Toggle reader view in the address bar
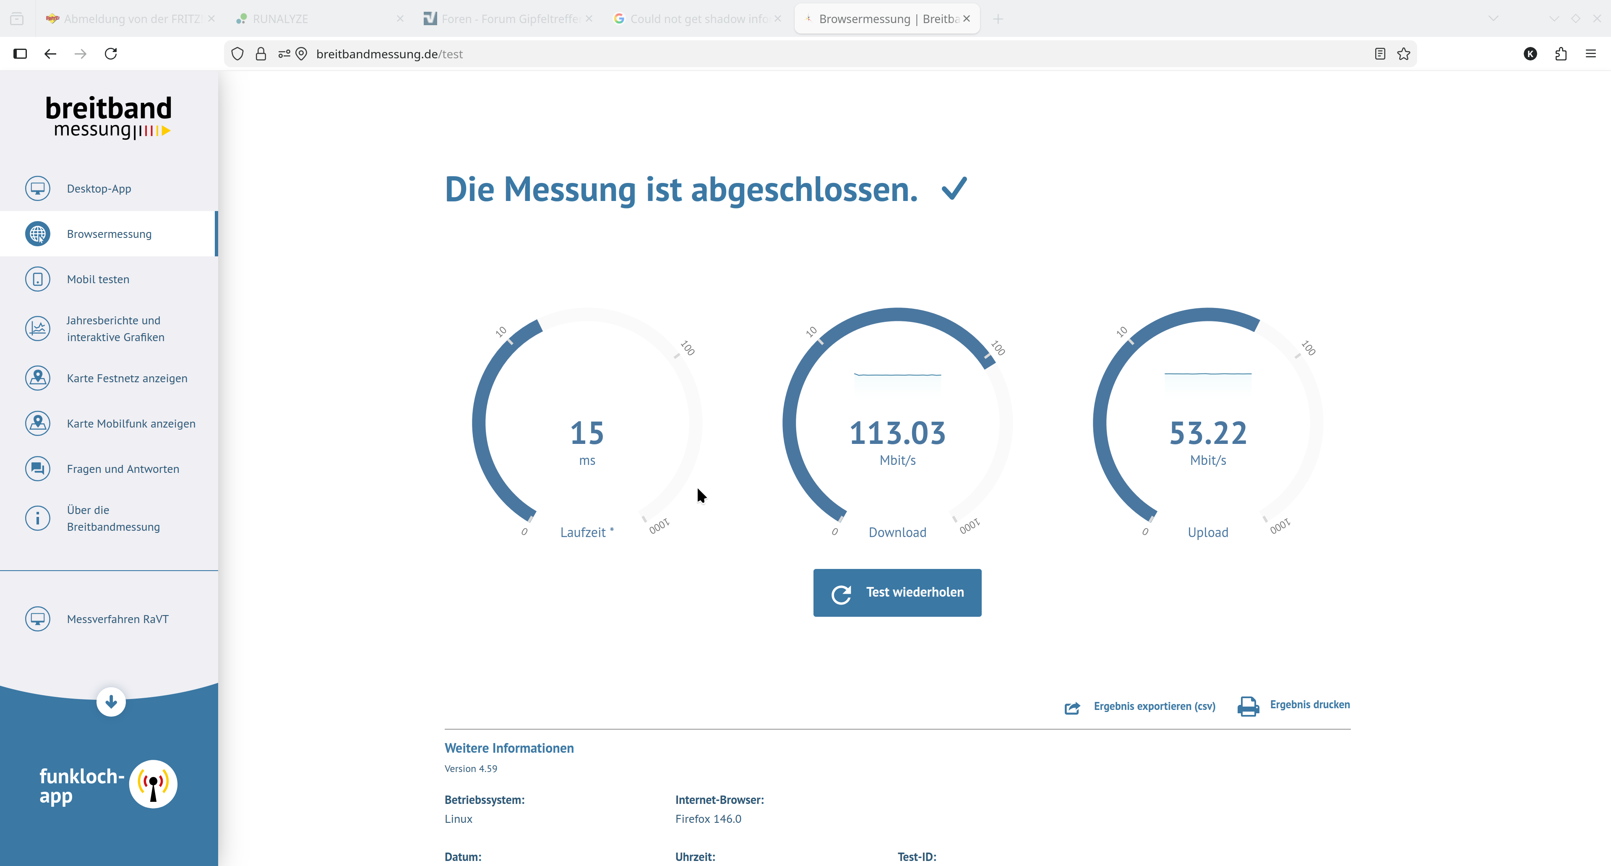The height and width of the screenshot is (866, 1611). click(x=1379, y=54)
